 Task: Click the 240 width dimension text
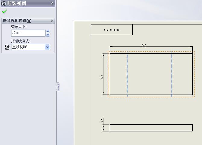click(144, 45)
